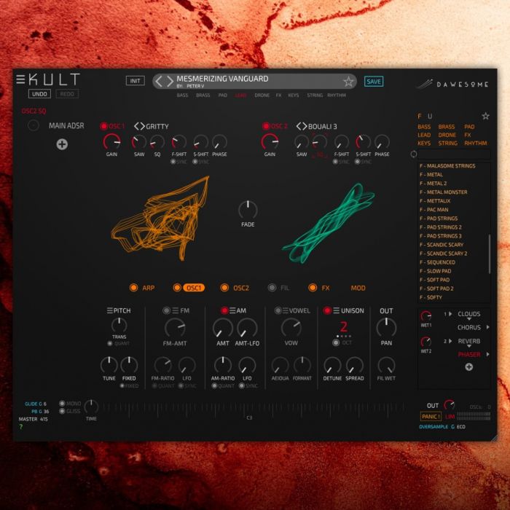This screenshot has width=510, height=510.
Task: Click the green OSC2 attractor visualization
Action: pos(329,223)
